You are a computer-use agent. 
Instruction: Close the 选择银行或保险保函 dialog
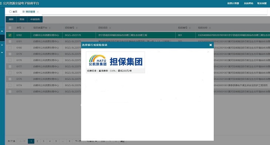pos(210,45)
